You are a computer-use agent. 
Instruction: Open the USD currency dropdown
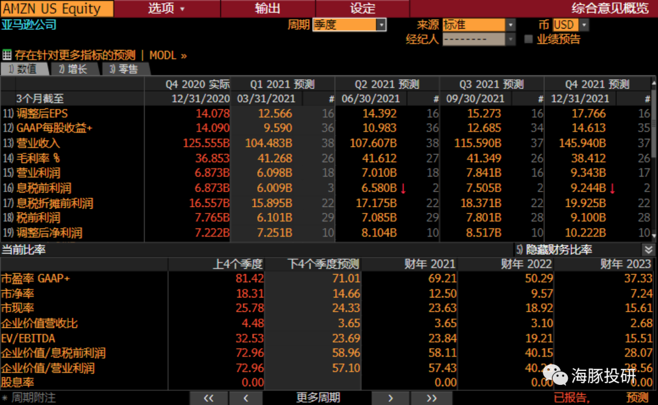[571, 25]
